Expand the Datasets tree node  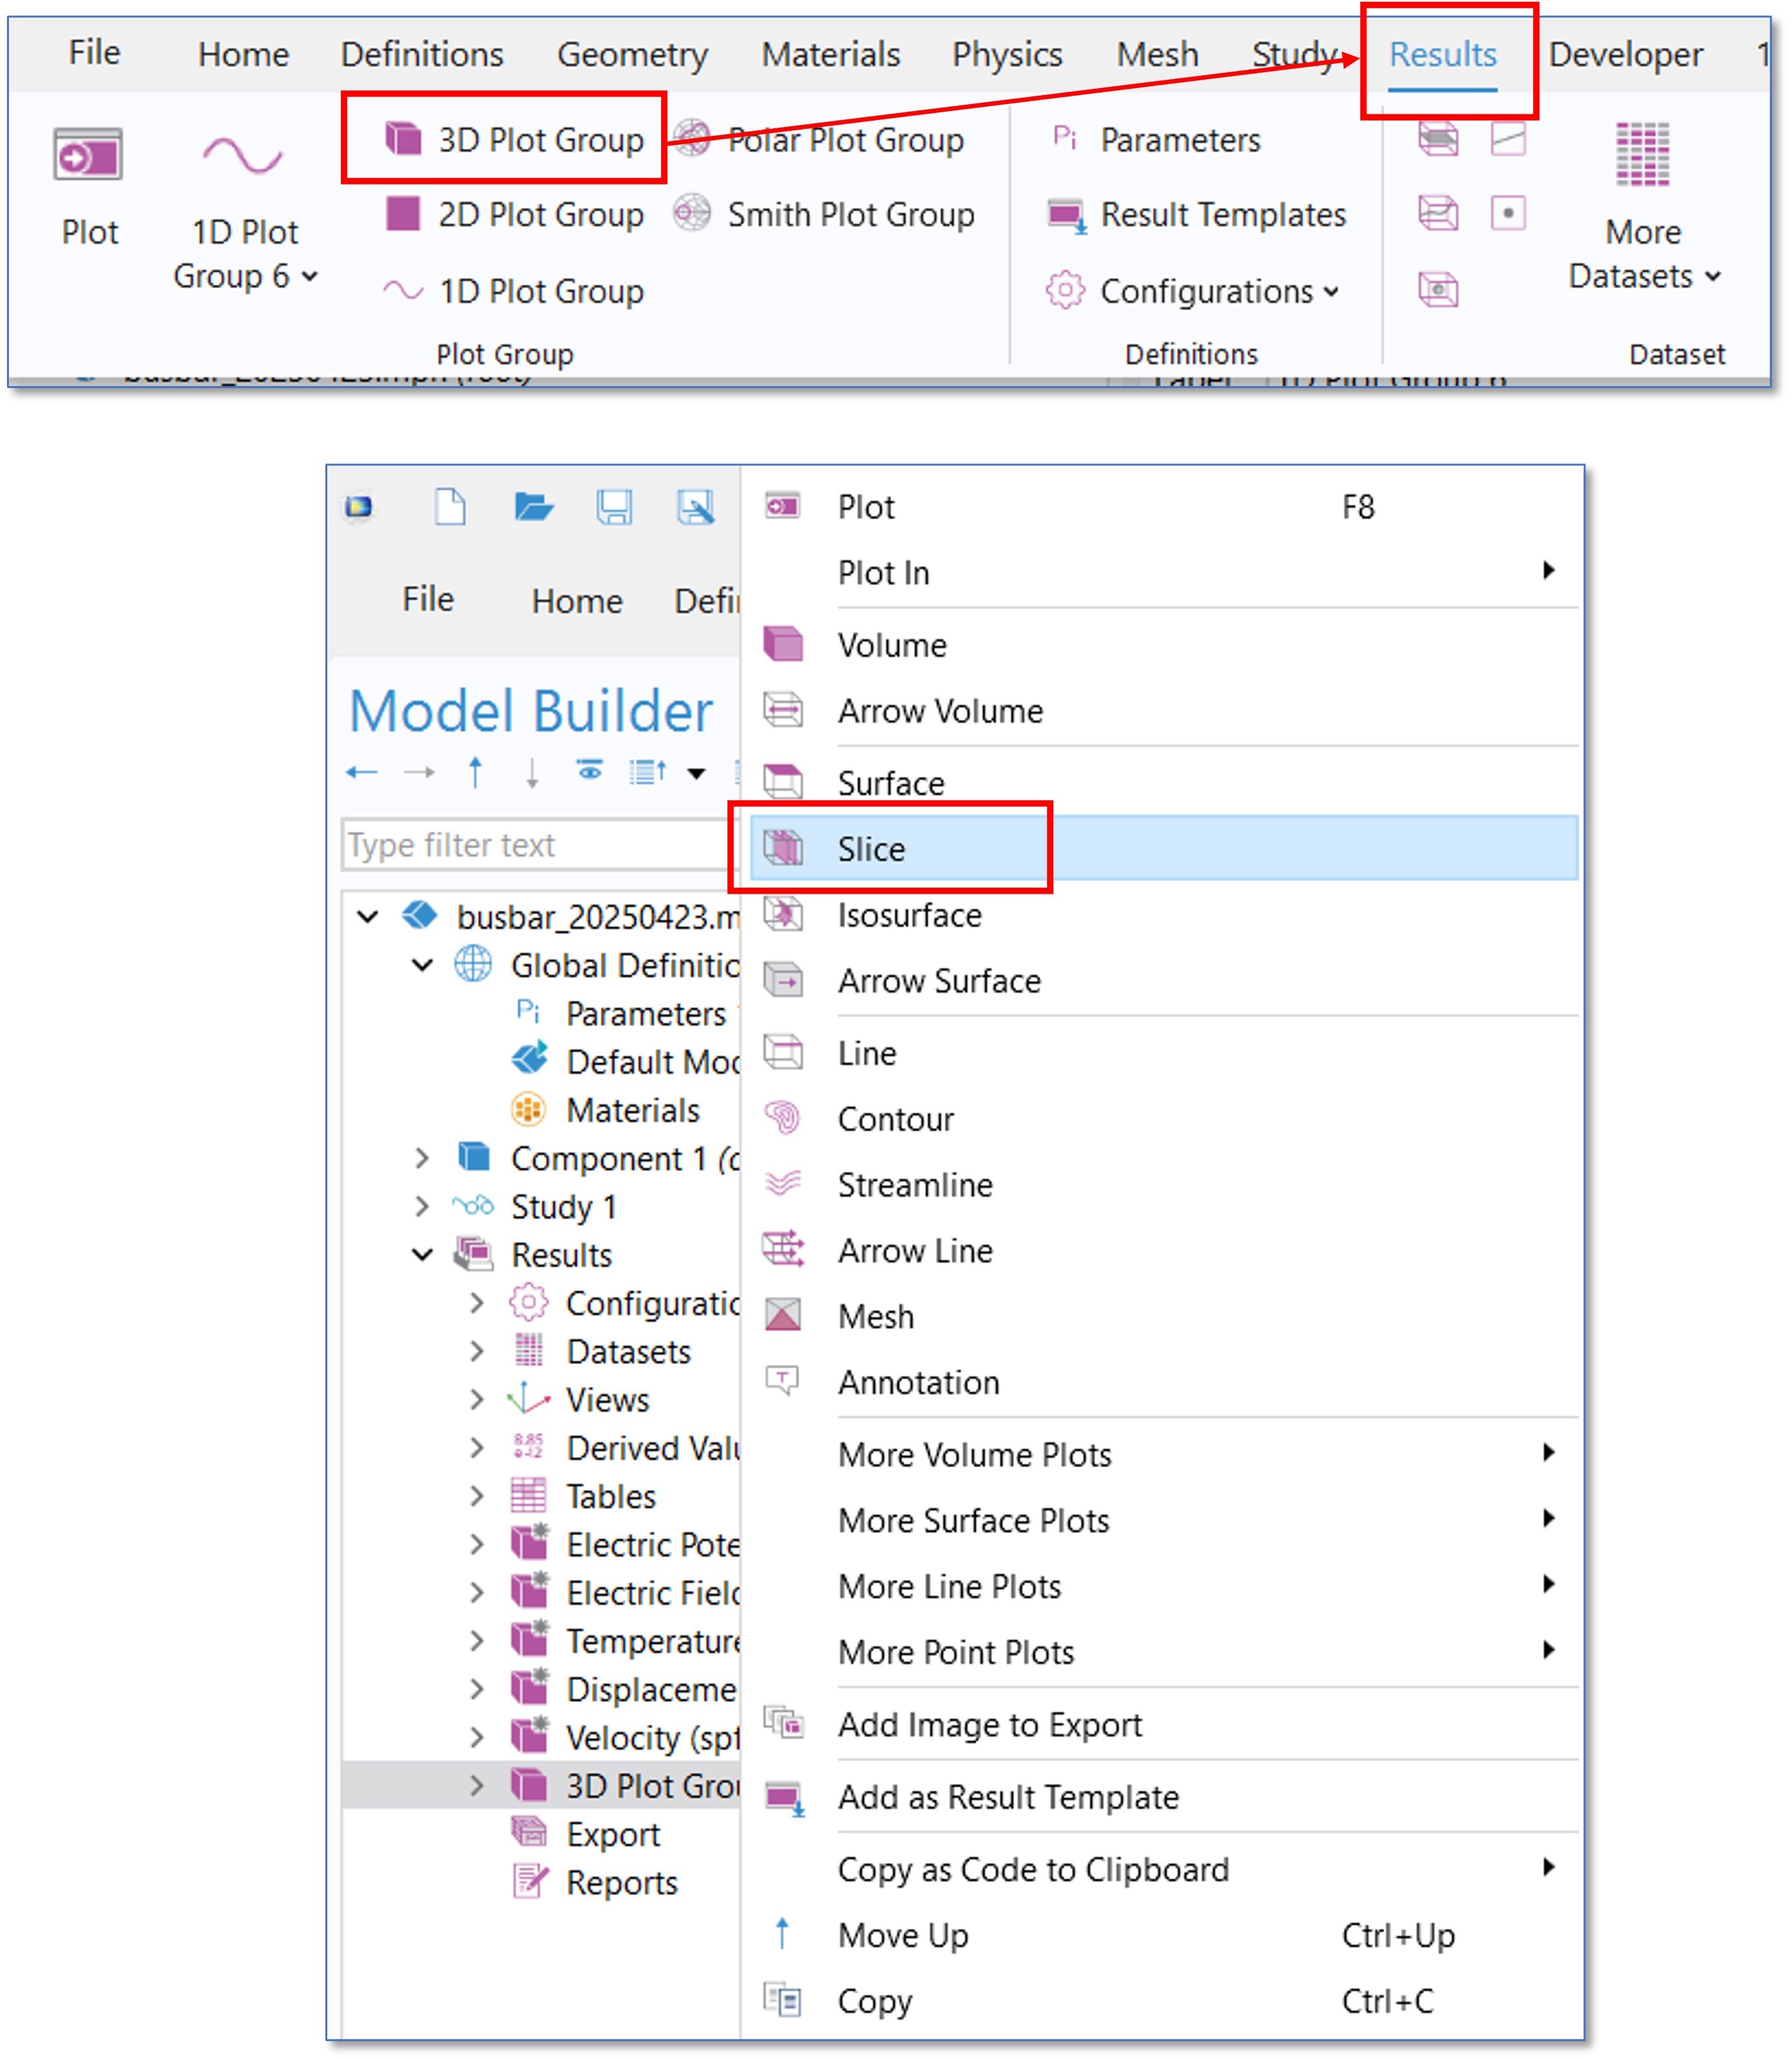[x=476, y=1352]
